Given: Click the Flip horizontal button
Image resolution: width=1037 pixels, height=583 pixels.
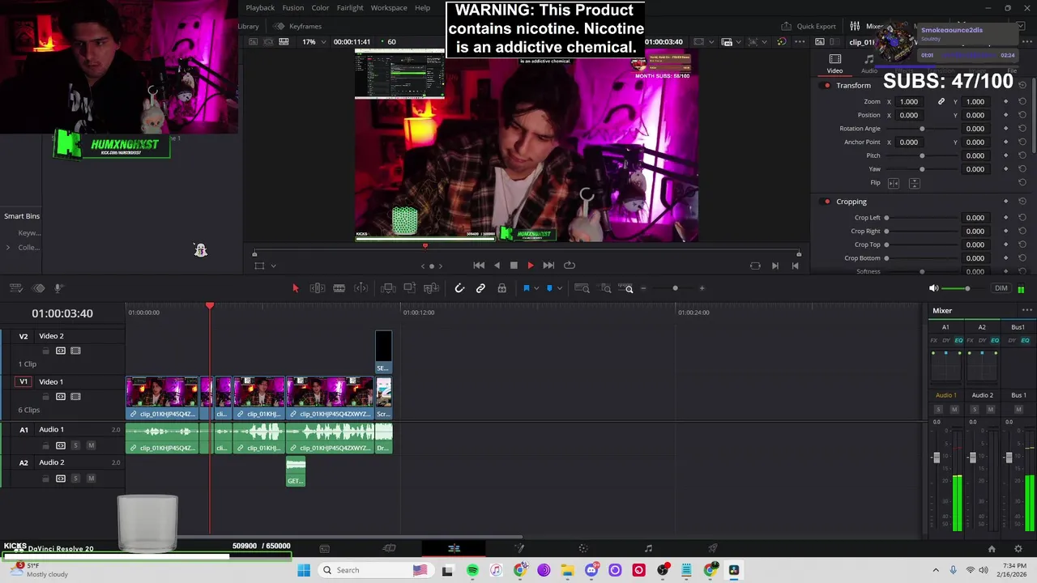Looking at the screenshot, I should [x=894, y=183].
